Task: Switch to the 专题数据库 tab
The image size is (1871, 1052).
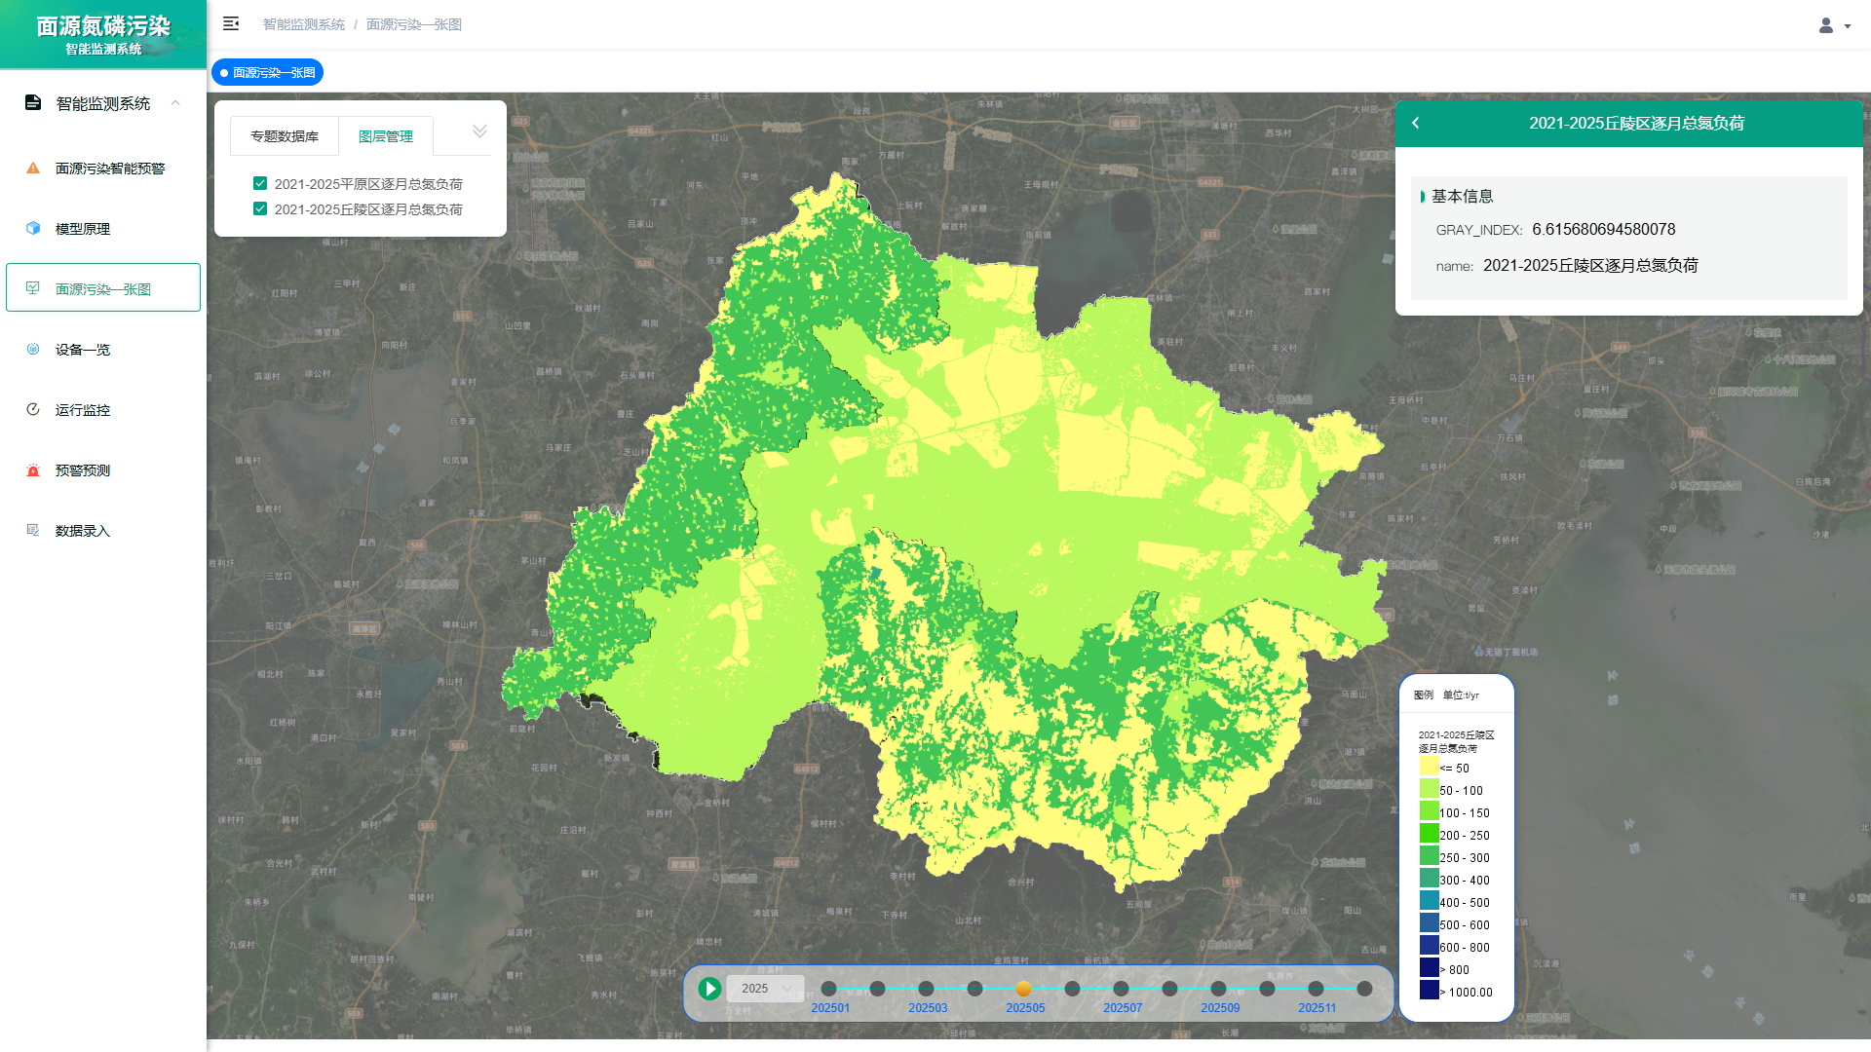Action: click(285, 136)
